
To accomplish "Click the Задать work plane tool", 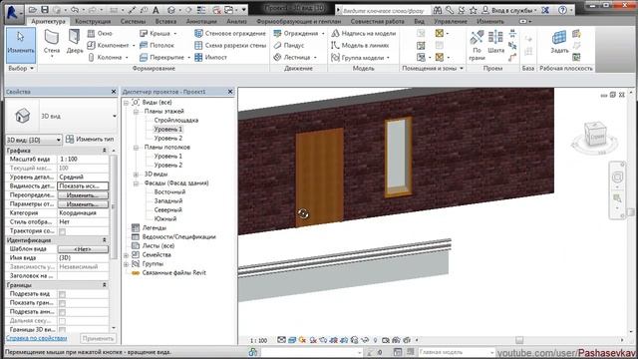I will [559, 42].
